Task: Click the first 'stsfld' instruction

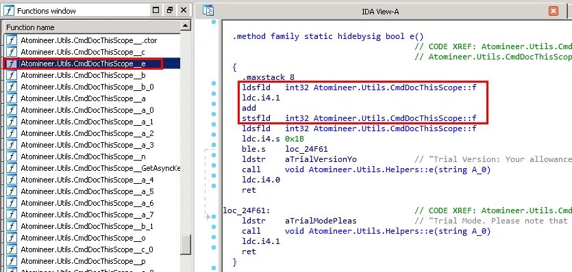Action: click(x=359, y=118)
